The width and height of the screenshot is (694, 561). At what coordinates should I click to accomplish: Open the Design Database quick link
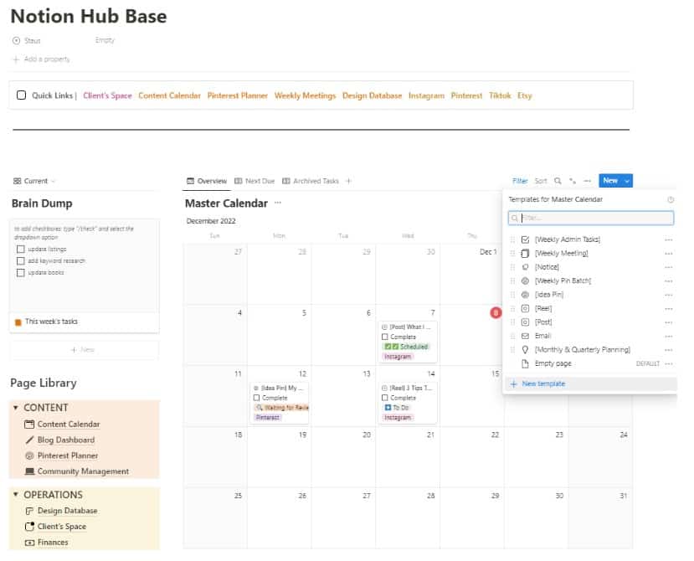(373, 95)
